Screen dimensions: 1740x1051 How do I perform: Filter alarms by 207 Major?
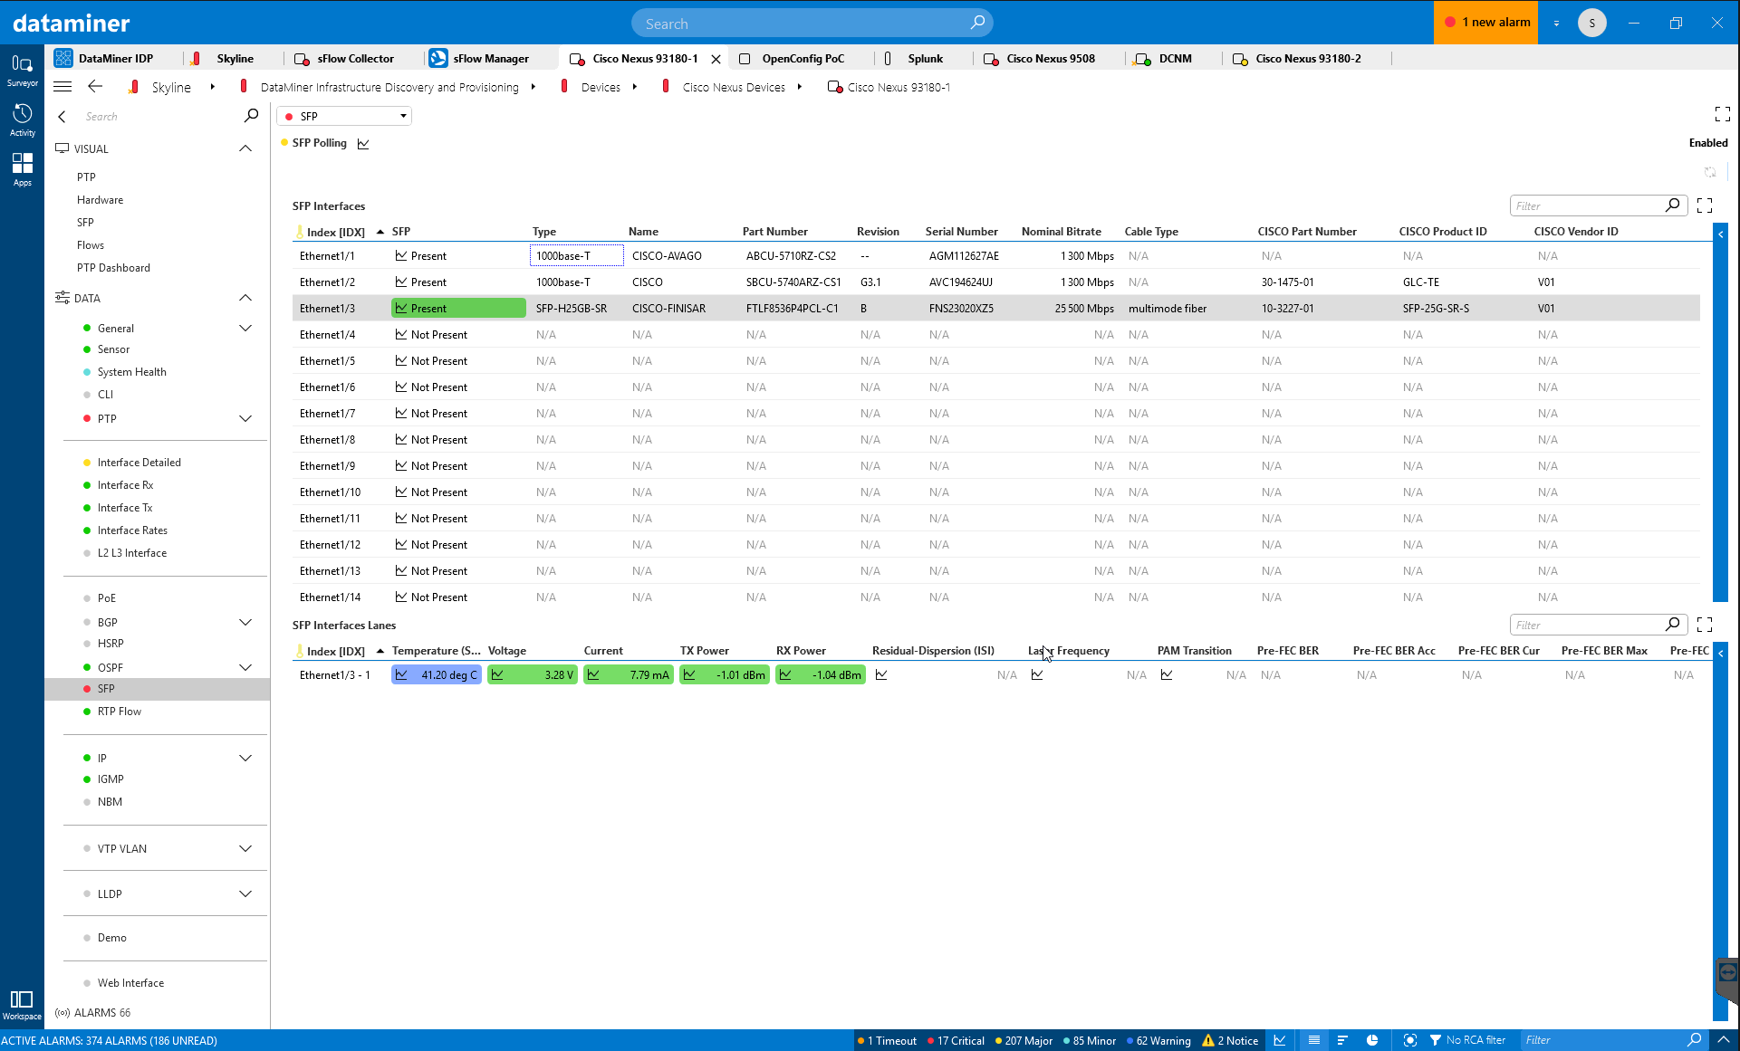point(1024,1040)
